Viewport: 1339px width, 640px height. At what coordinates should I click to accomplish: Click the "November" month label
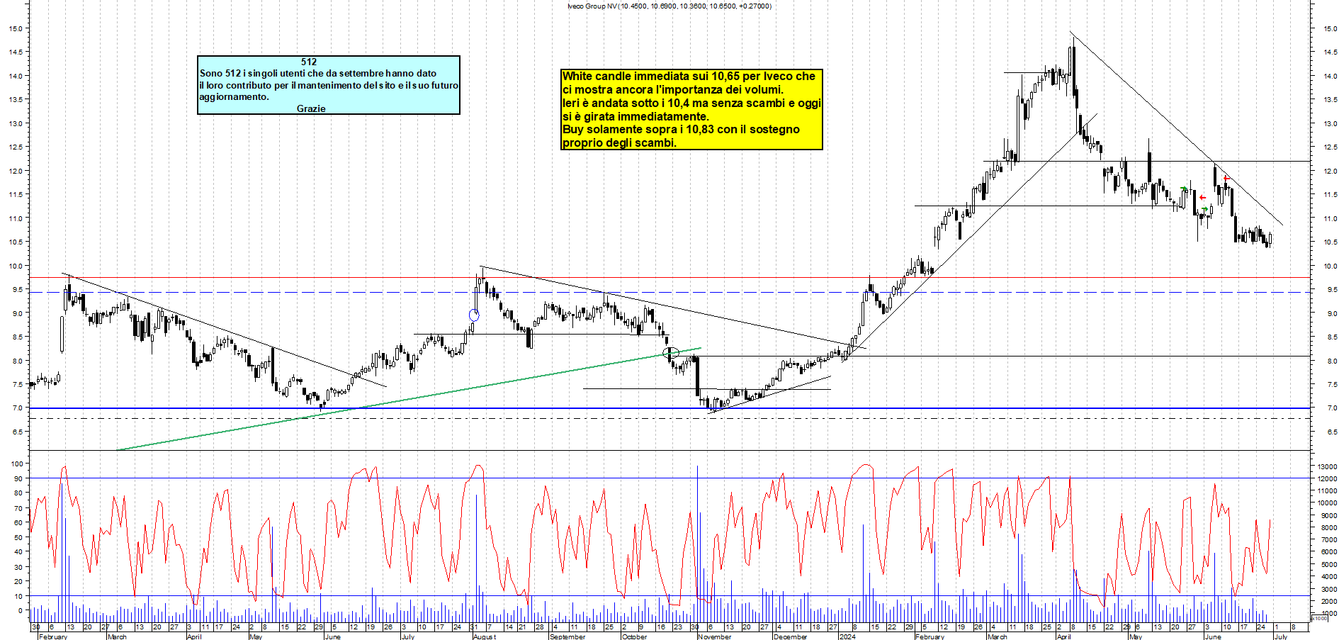714,636
